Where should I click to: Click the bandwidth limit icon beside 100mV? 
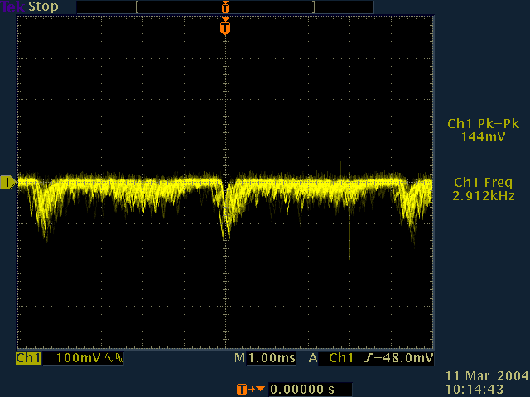(115, 359)
